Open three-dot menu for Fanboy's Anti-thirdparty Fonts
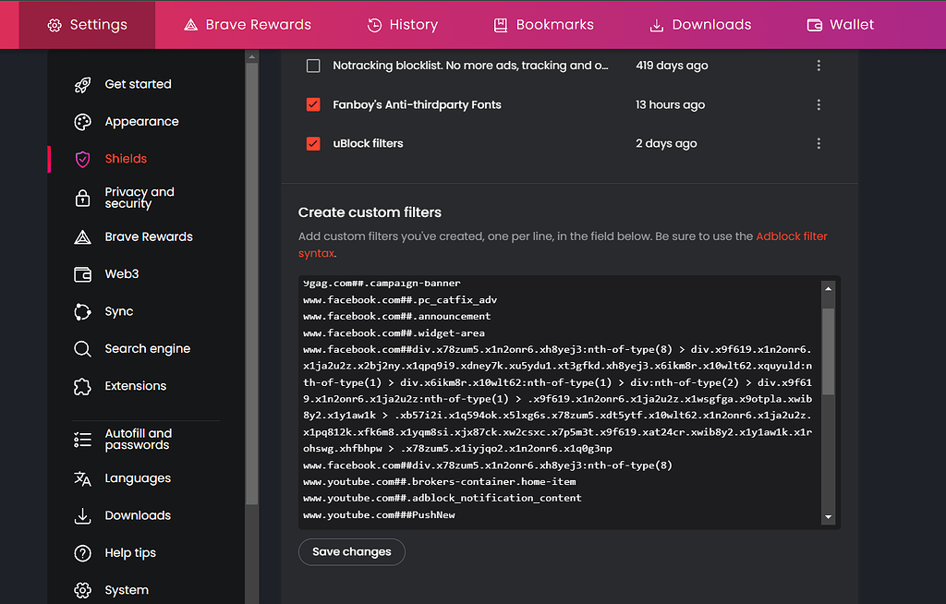Image resolution: width=946 pixels, height=604 pixels. point(819,105)
